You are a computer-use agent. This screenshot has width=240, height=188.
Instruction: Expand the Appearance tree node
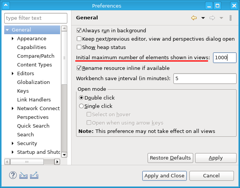pyautogui.click(x=13, y=39)
